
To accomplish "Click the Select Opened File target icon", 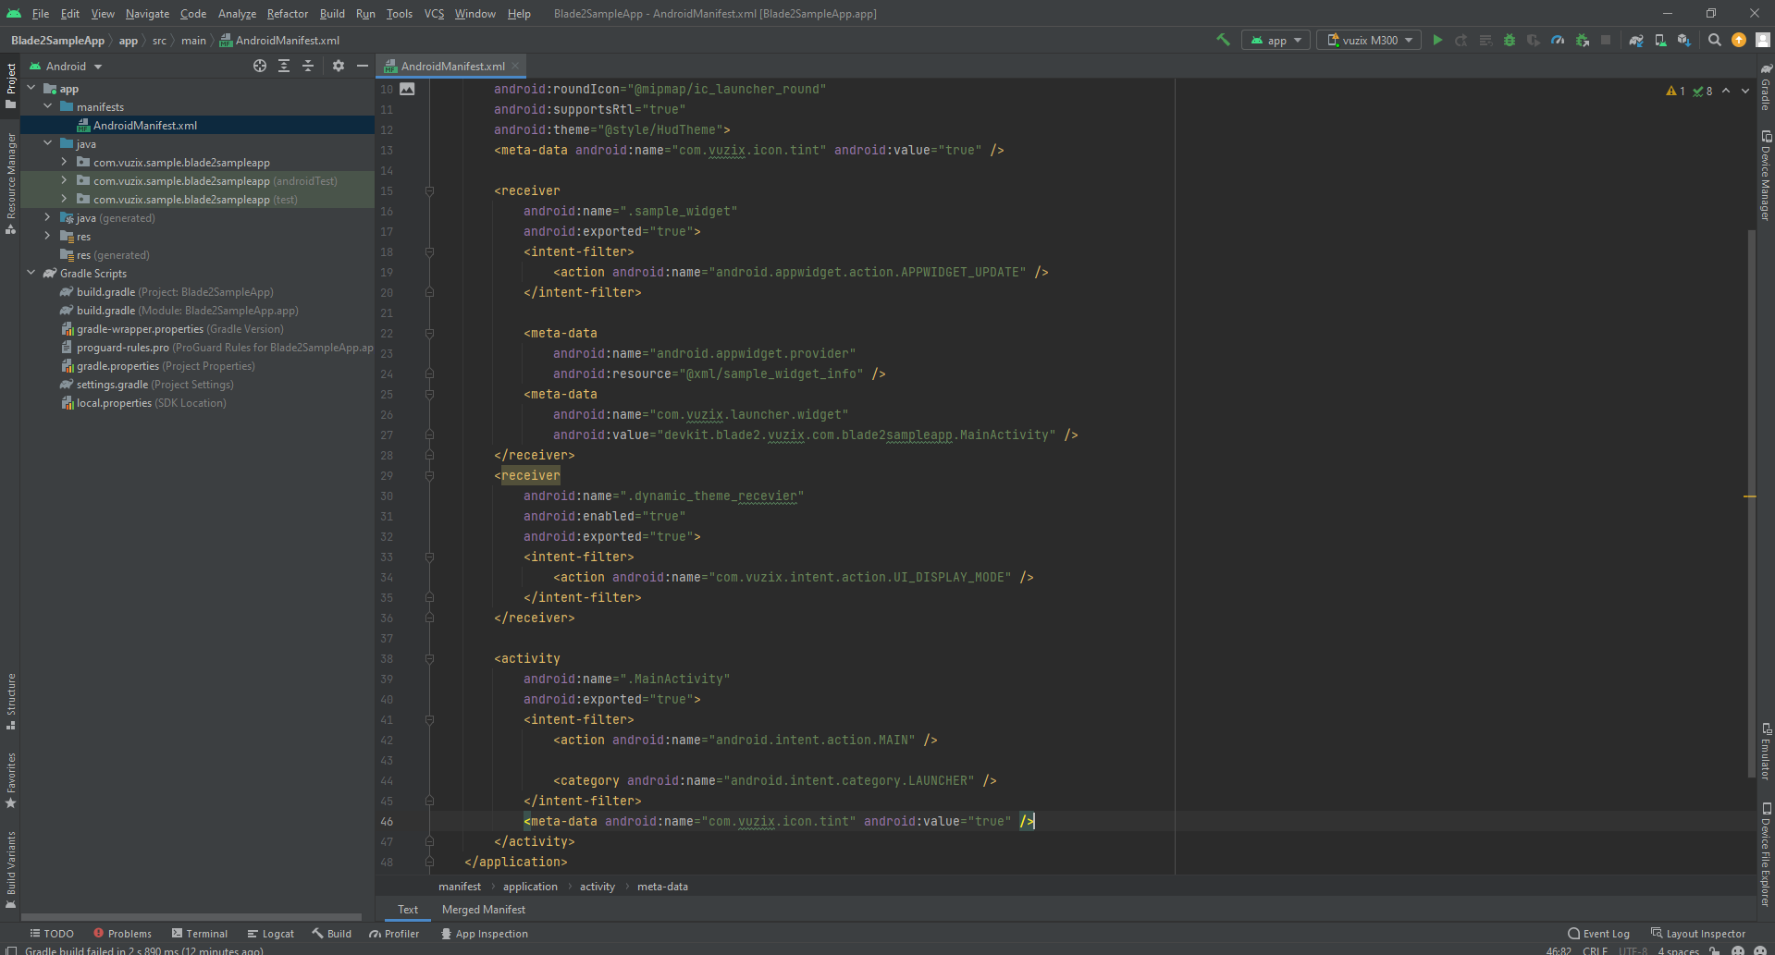I will [x=260, y=66].
